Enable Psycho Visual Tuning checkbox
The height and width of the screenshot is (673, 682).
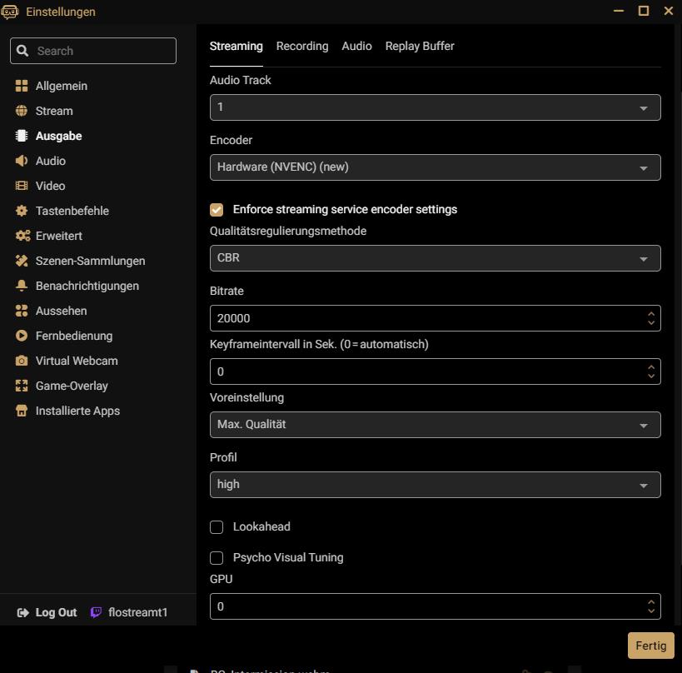pos(217,558)
